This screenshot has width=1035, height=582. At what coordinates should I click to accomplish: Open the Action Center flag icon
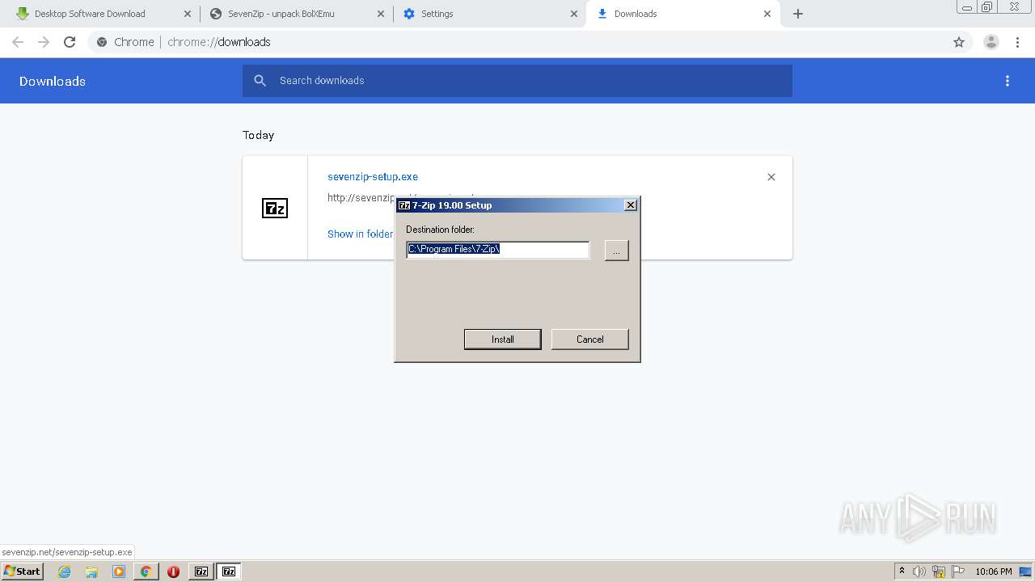(958, 571)
